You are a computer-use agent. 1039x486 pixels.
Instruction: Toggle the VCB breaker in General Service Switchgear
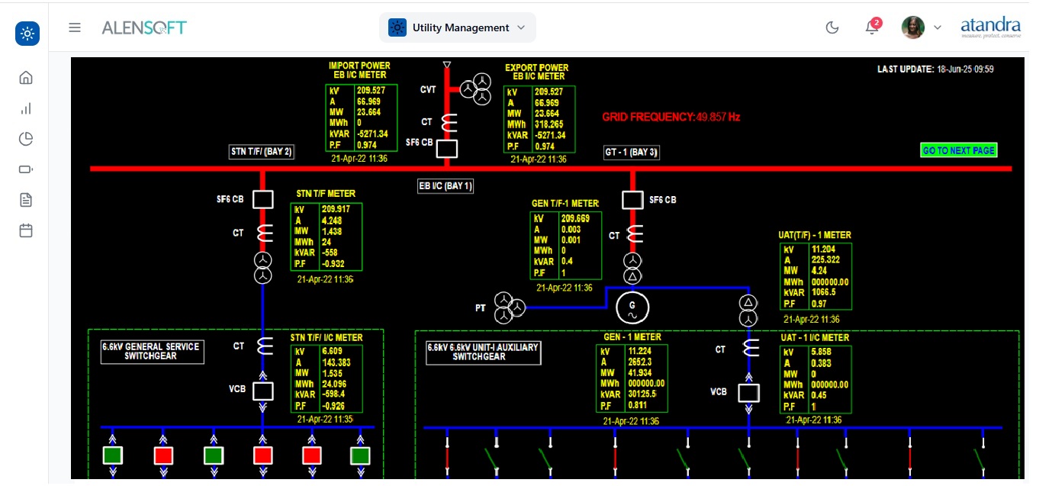click(x=262, y=391)
